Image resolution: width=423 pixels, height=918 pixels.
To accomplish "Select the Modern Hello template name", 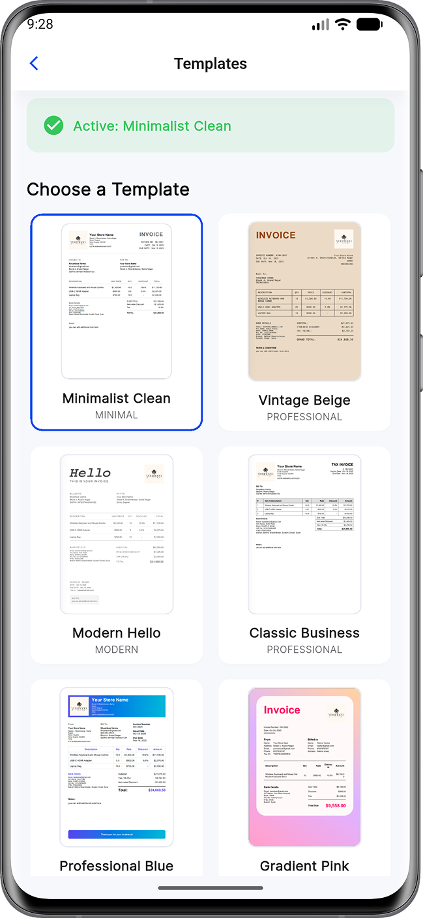I will pyautogui.click(x=117, y=633).
